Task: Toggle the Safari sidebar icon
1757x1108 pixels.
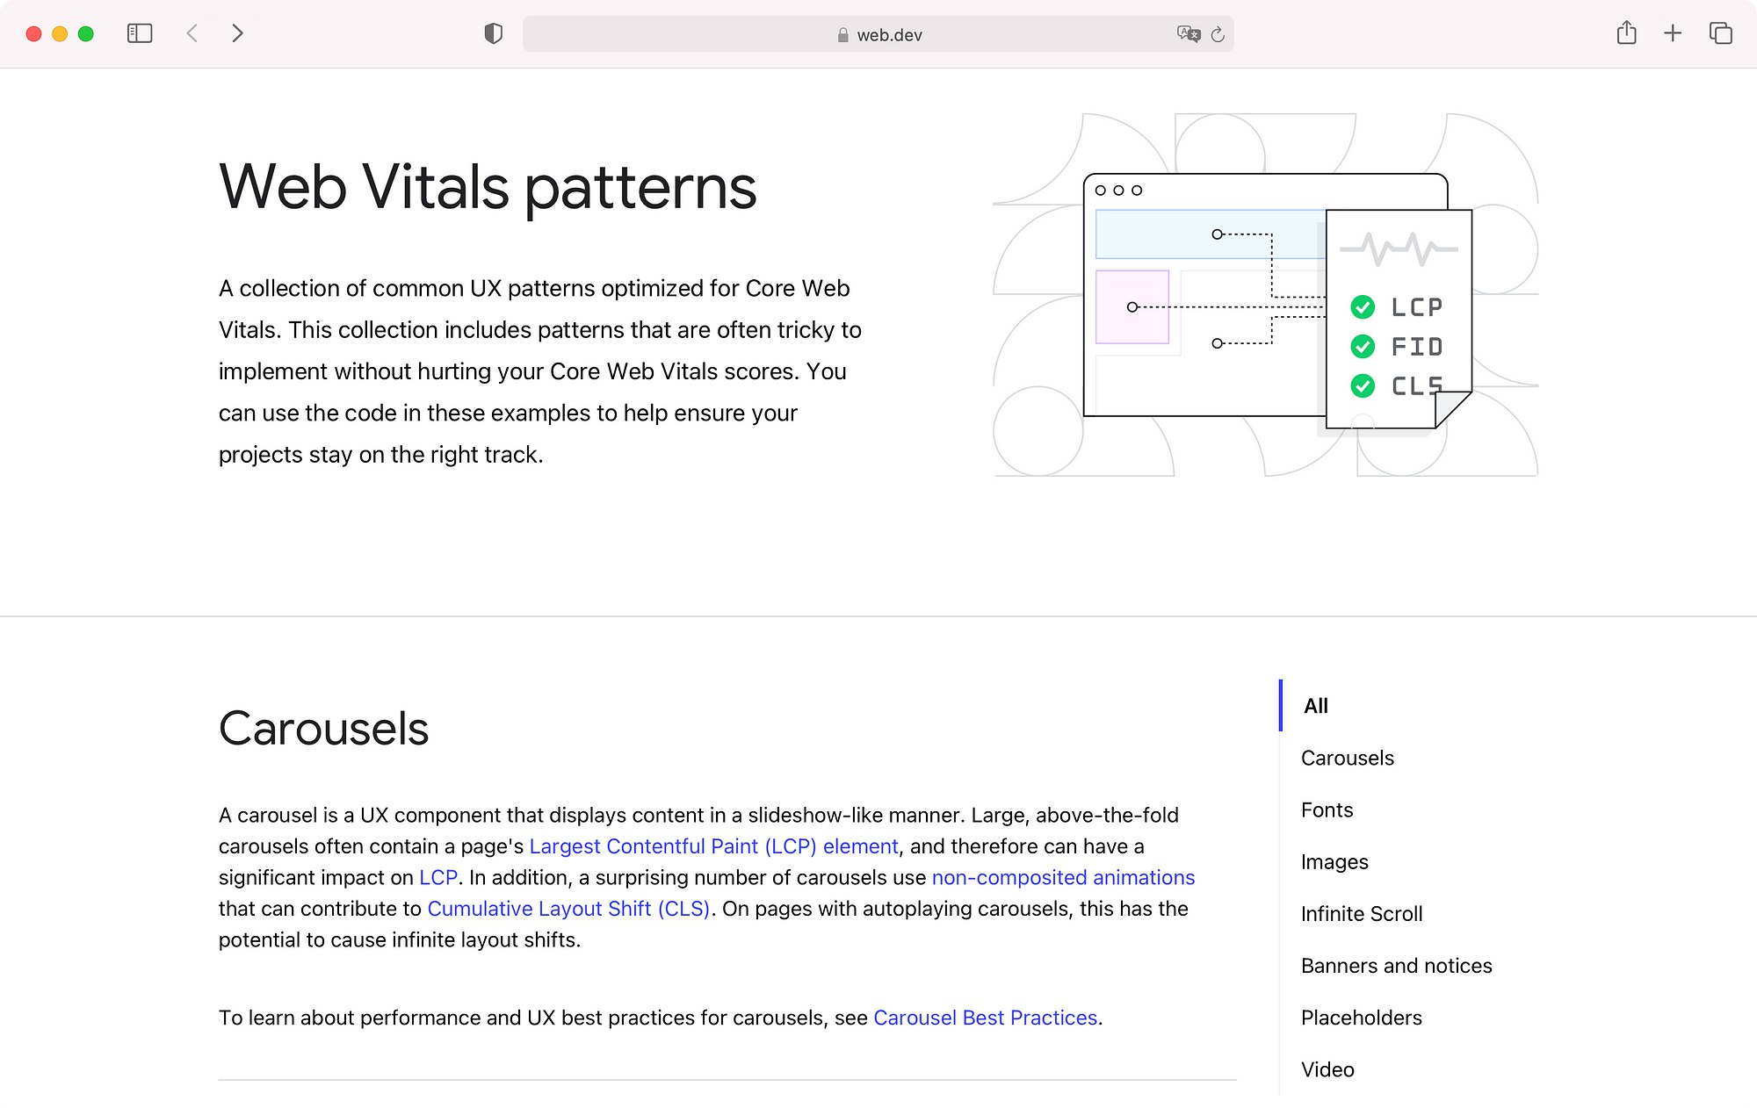Action: [x=140, y=33]
